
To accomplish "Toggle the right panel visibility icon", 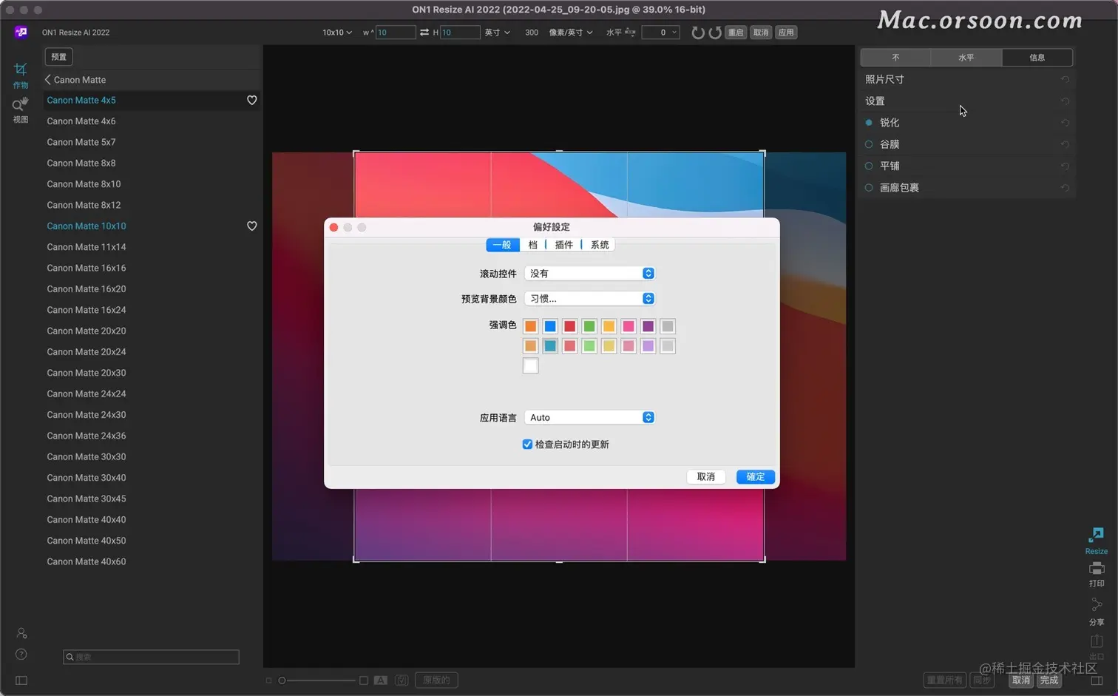I will click(x=1097, y=680).
